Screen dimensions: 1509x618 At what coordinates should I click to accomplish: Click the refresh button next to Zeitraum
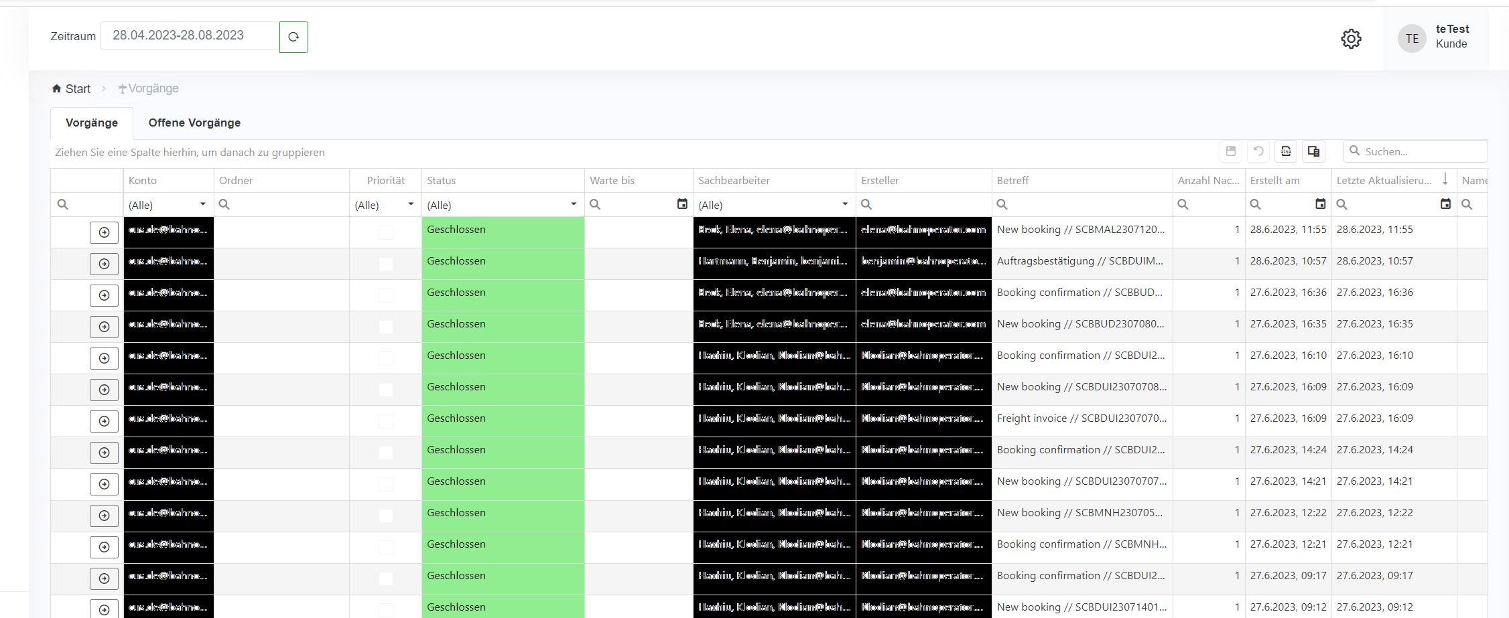pos(293,37)
